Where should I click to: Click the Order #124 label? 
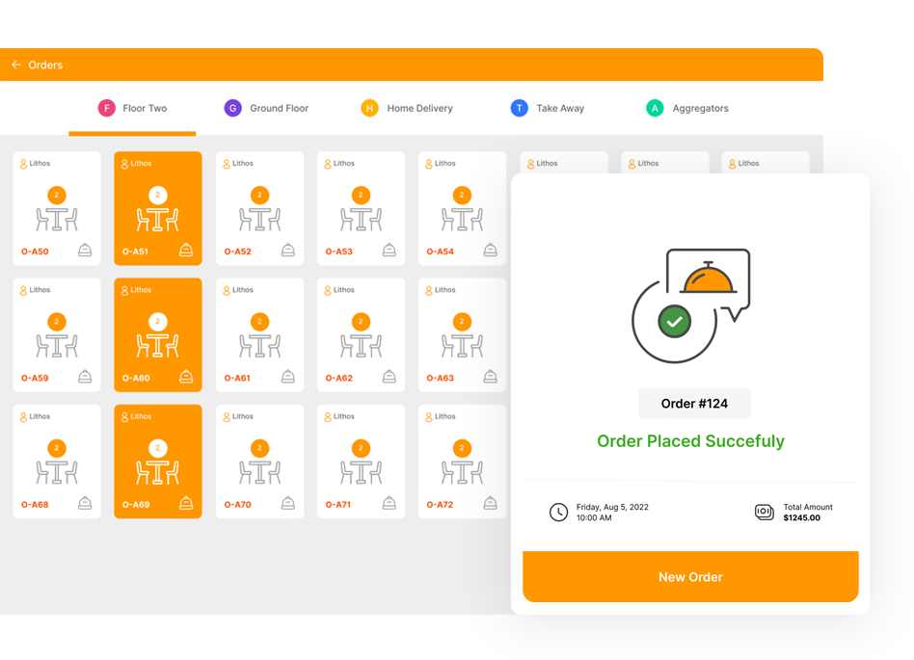point(694,404)
